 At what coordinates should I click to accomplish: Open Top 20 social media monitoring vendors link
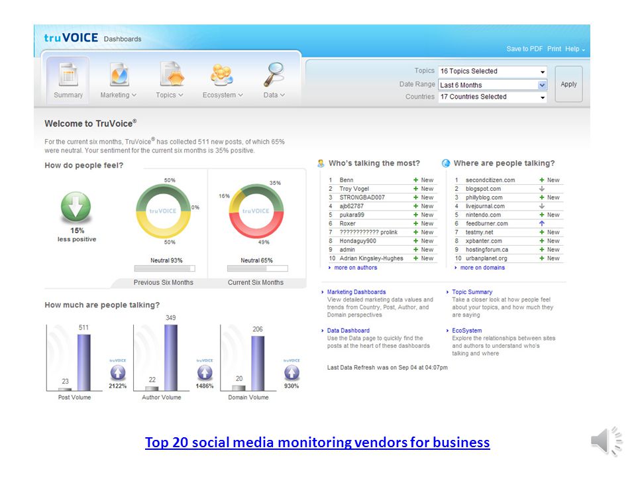pos(317,442)
